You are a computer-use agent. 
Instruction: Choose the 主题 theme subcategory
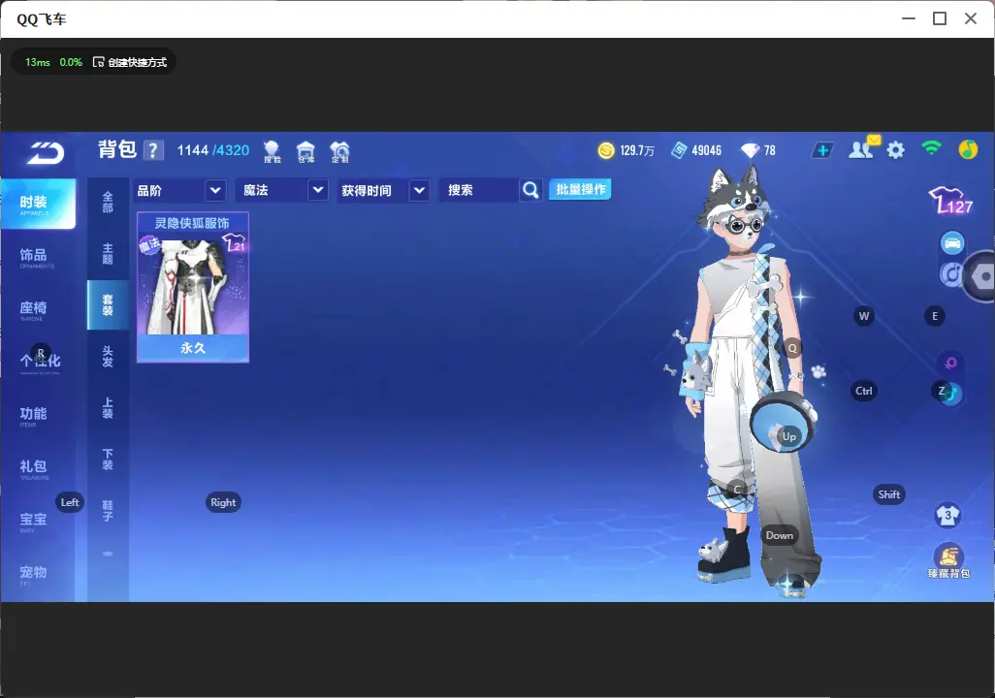108,254
